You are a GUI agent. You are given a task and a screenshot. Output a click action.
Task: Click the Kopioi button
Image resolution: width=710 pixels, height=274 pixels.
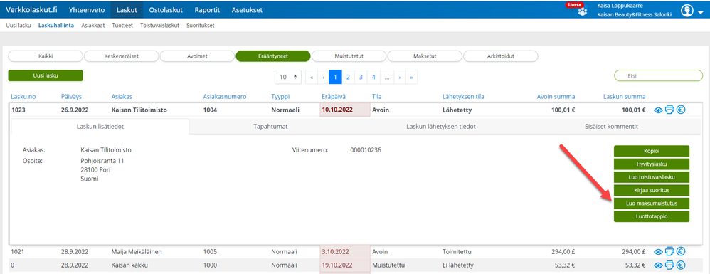[652, 151]
